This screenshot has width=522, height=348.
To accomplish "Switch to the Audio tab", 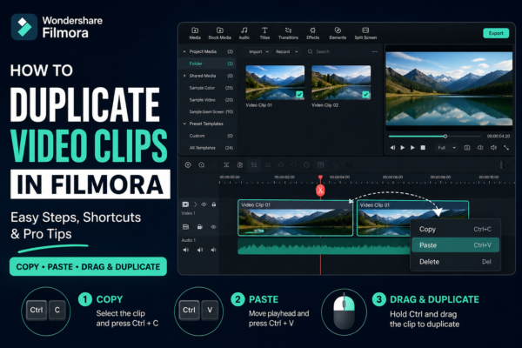I will pyautogui.click(x=244, y=33).
